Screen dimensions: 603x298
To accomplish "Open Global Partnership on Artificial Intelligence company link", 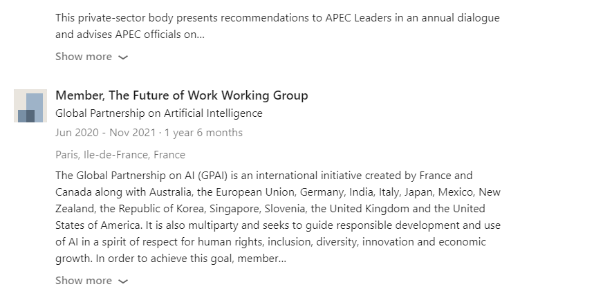I will click(159, 113).
